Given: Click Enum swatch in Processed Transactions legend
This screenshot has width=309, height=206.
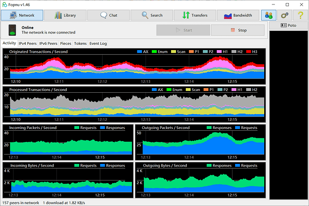Looking at the screenshot, I should pyautogui.click(x=169, y=90).
